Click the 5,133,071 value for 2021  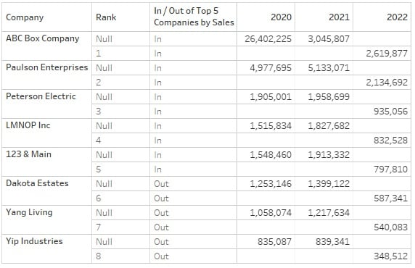(x=329, y=68)
